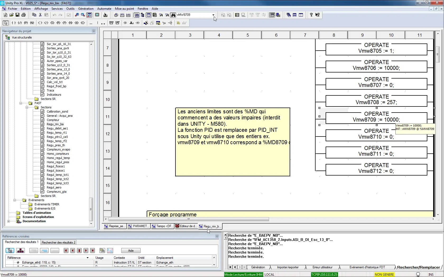This screenshot has height=277, width=444.
Task: Go to last cross-reference result
Action: [x=92, y=251]
